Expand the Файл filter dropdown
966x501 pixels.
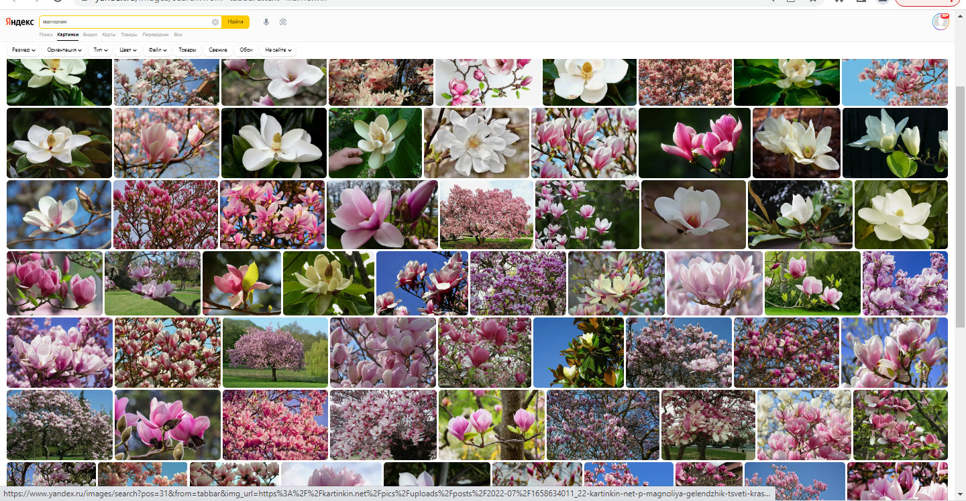(x=158, y=50)
